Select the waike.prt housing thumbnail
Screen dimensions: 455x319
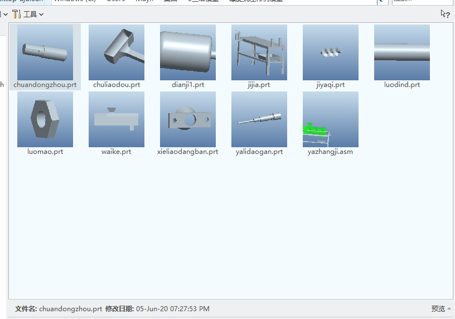coord(117,119)
